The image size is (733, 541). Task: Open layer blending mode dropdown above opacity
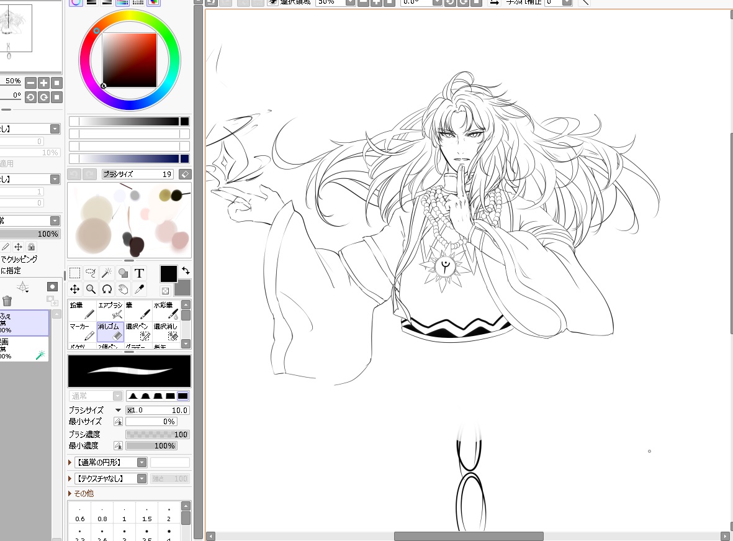tap(55, 220)
